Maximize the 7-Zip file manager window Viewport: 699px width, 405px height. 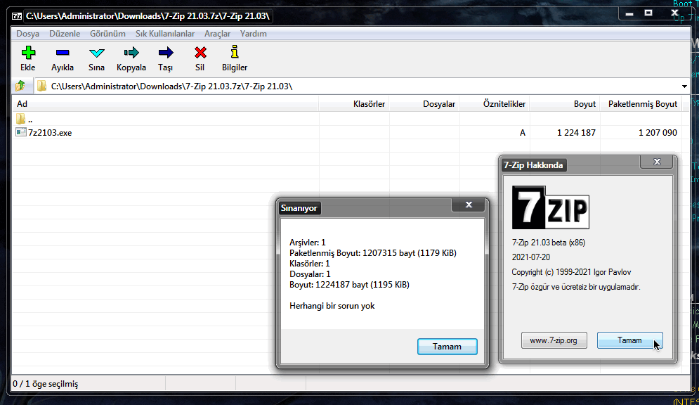coord(648,13)
